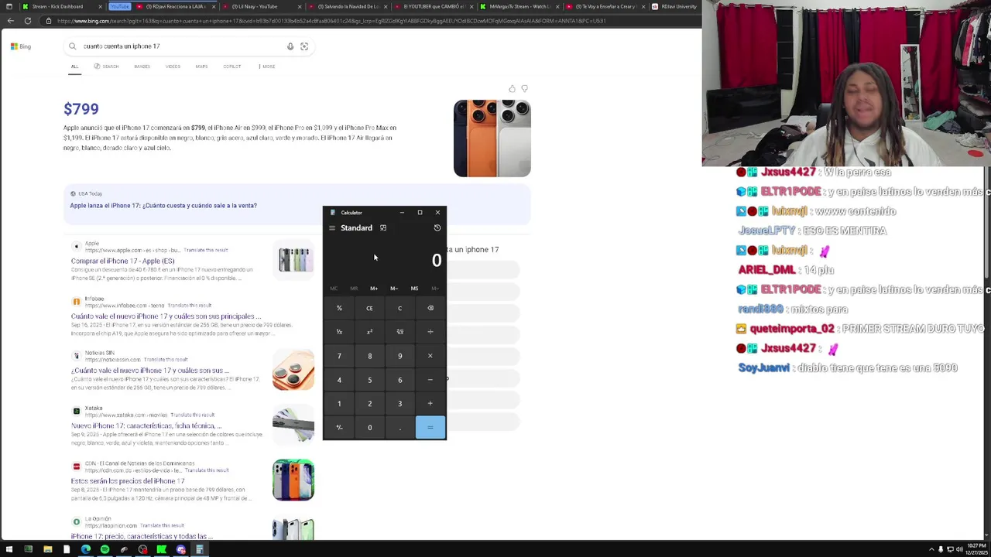Open 'Estos serán los precios del iPhone 17' result
This screenshot has height=557, width=991.
(128, 481)
